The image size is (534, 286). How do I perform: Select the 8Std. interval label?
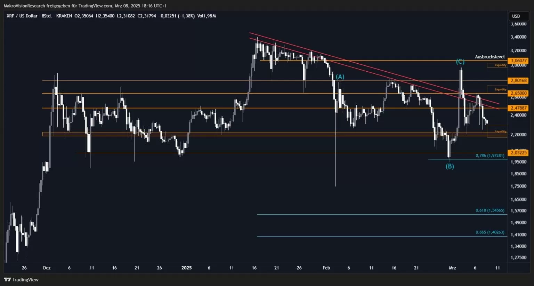click(47, 16)
